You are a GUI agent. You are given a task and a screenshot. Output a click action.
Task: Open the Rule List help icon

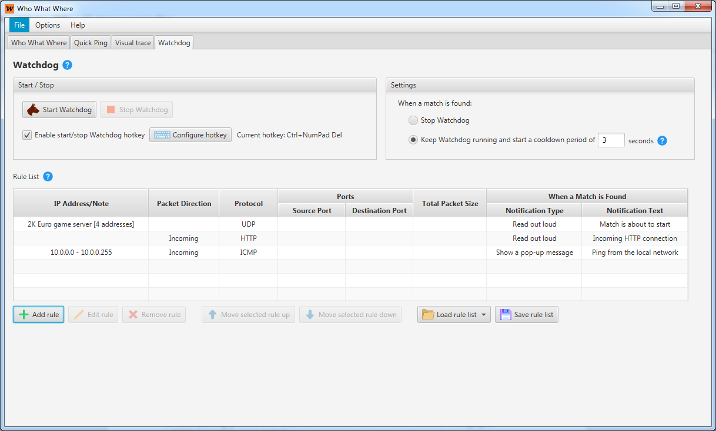(48, 177)
